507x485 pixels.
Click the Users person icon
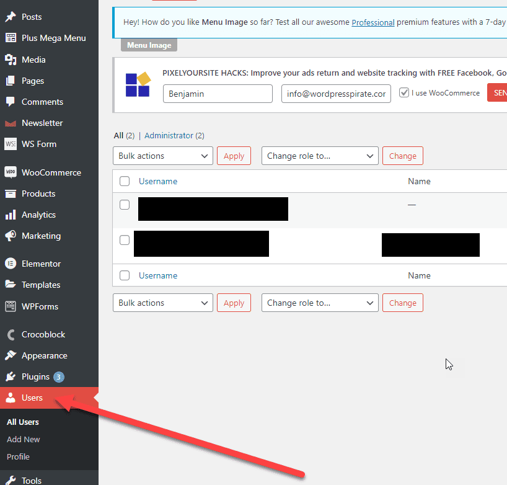pos(11,398)
